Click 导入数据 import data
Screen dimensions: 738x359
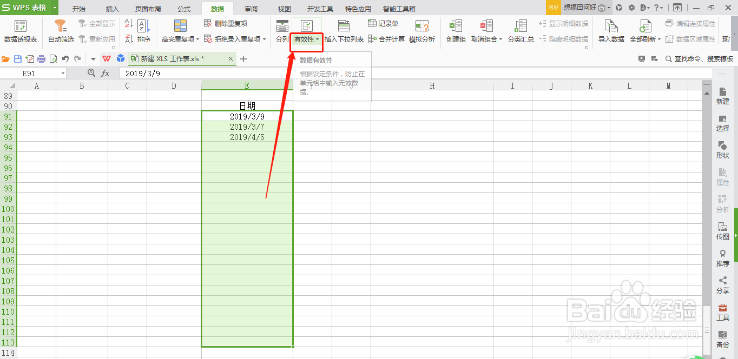611,31
